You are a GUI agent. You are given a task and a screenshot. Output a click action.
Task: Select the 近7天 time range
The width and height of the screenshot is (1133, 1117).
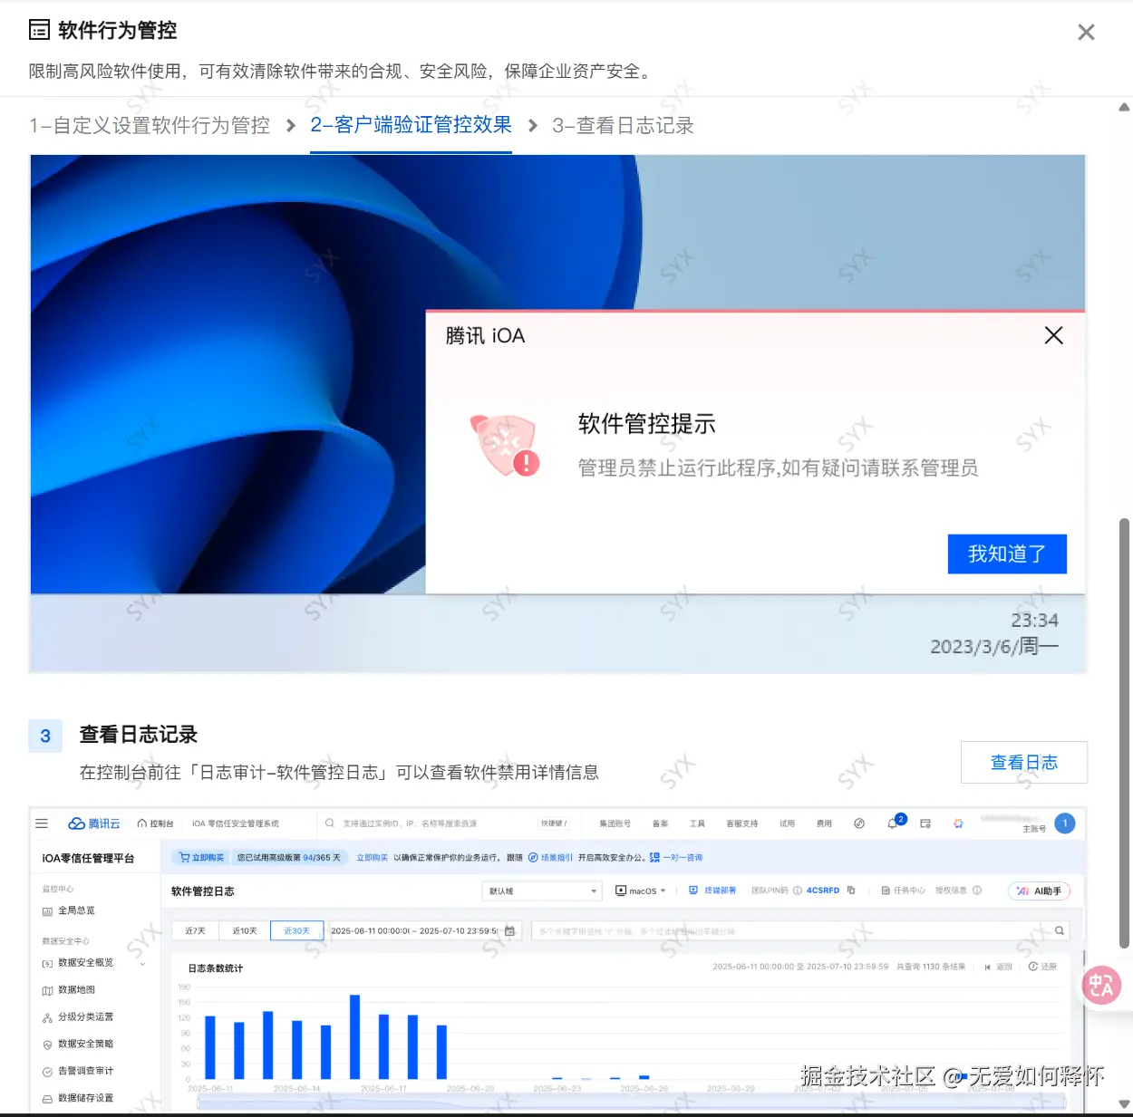pyautogui.click(x=195, y=930)
